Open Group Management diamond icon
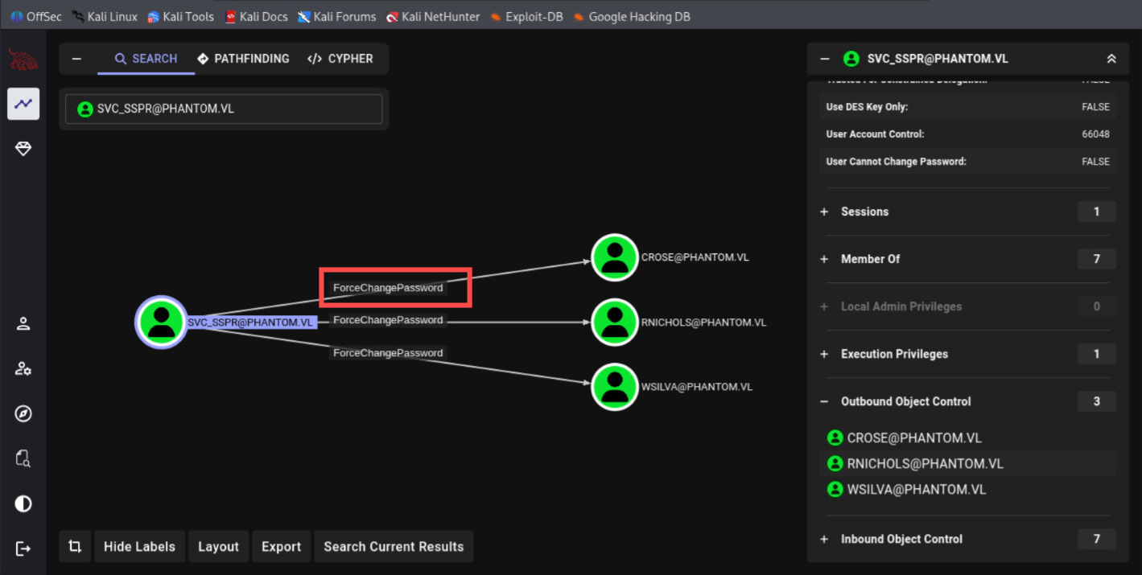 (x=23, y=149)
